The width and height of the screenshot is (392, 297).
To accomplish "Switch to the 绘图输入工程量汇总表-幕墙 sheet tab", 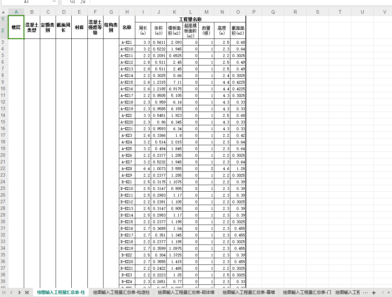I will coord(249,292).
